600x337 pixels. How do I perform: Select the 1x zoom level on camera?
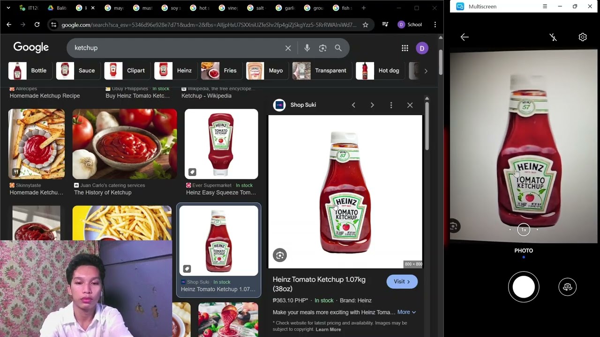click(524, 230)
